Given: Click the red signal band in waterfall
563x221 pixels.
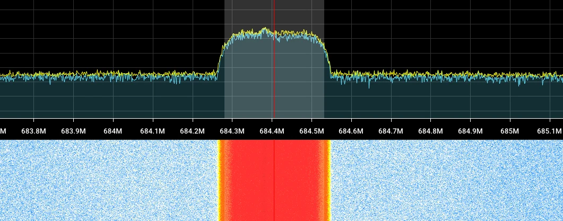Looking at the screenshot, I should coord(274,181).
